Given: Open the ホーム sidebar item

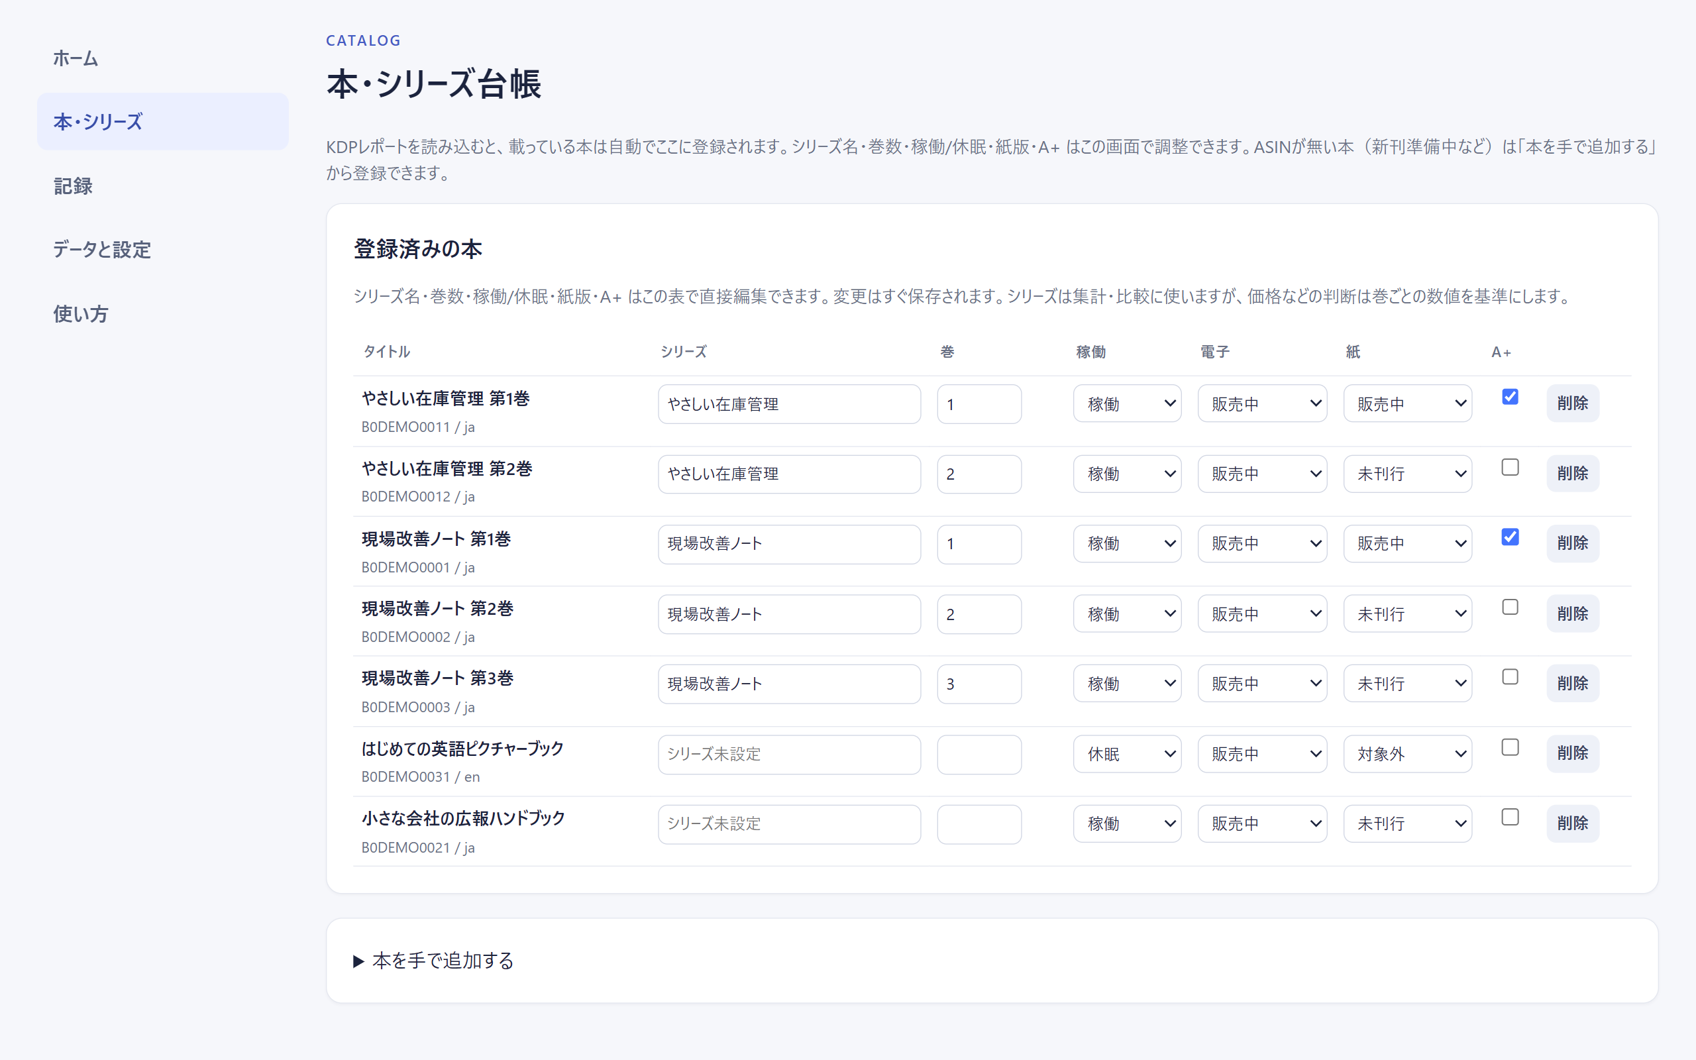Looking at the screenshot, I should tap(162, 58).
